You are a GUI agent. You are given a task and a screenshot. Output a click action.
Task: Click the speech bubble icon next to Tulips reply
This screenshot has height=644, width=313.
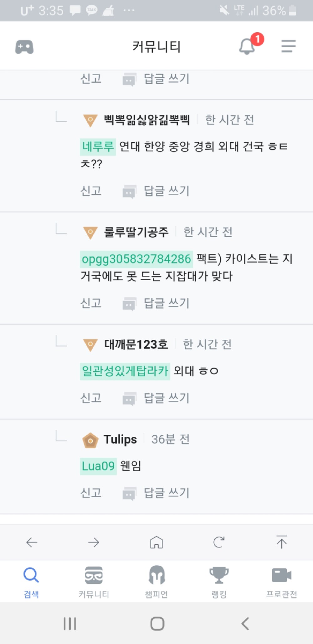129,493
